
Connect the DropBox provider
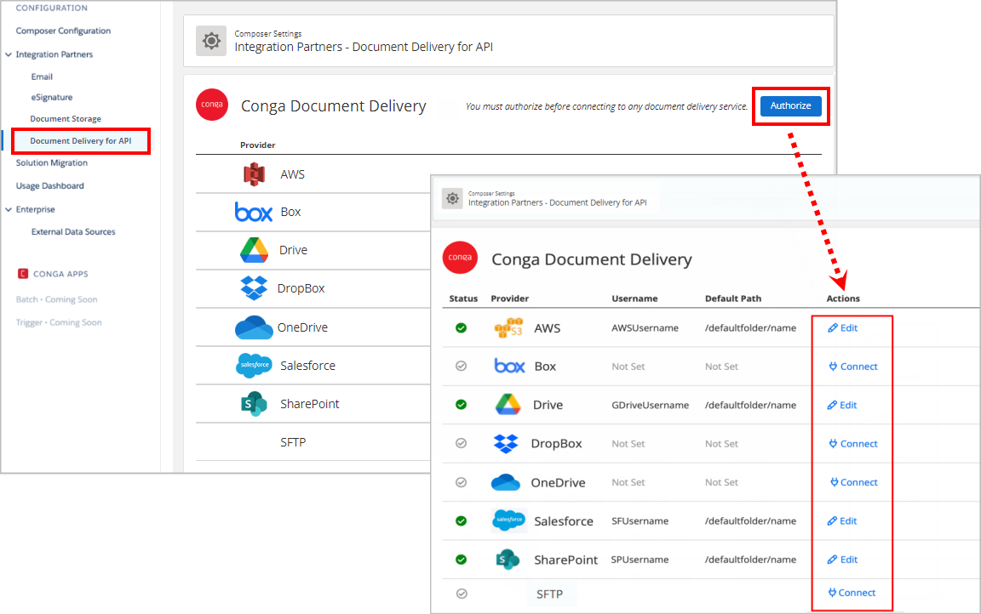853,443
